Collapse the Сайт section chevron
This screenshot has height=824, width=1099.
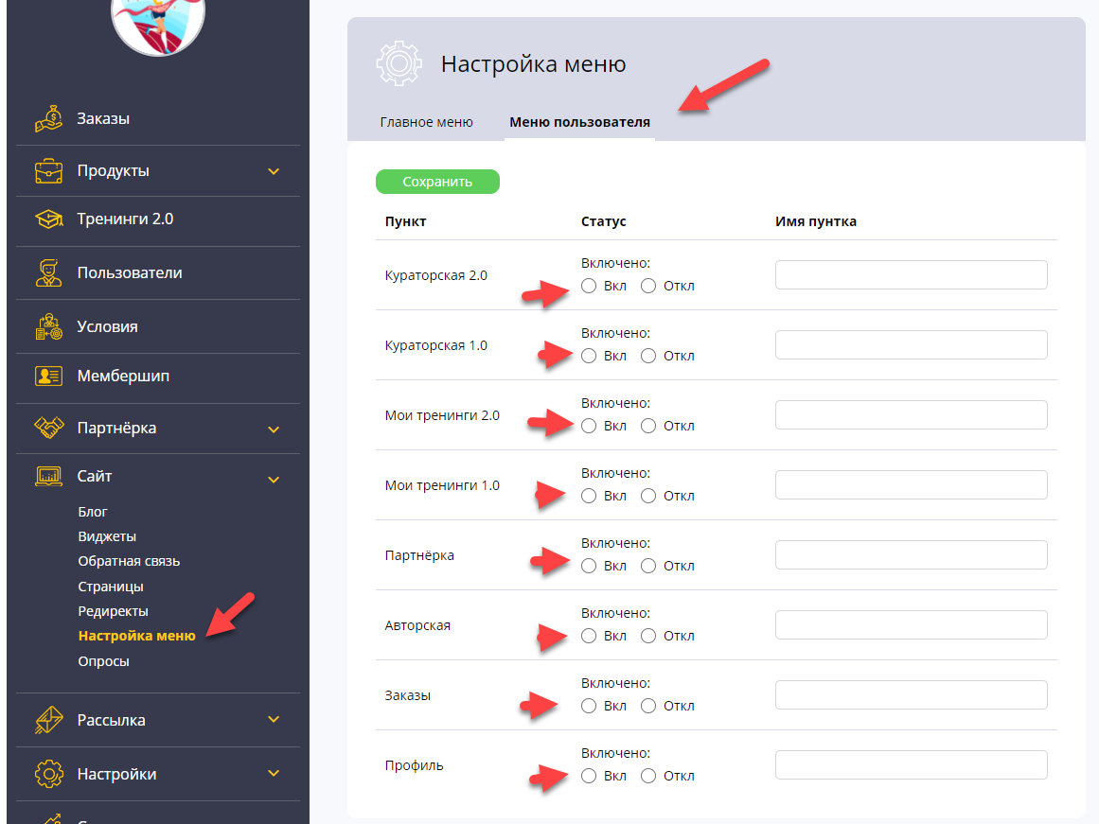275,480
